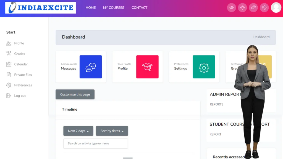Open MY COURSES in the navigation bar
This screenshot has height=159, width=283.
click(114, 8)
